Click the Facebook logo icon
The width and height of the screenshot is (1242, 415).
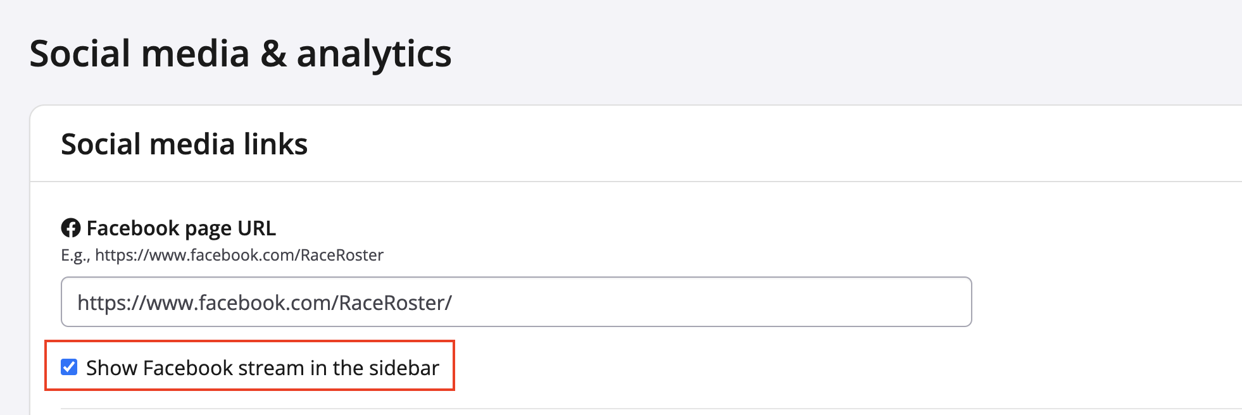(70, 228)
